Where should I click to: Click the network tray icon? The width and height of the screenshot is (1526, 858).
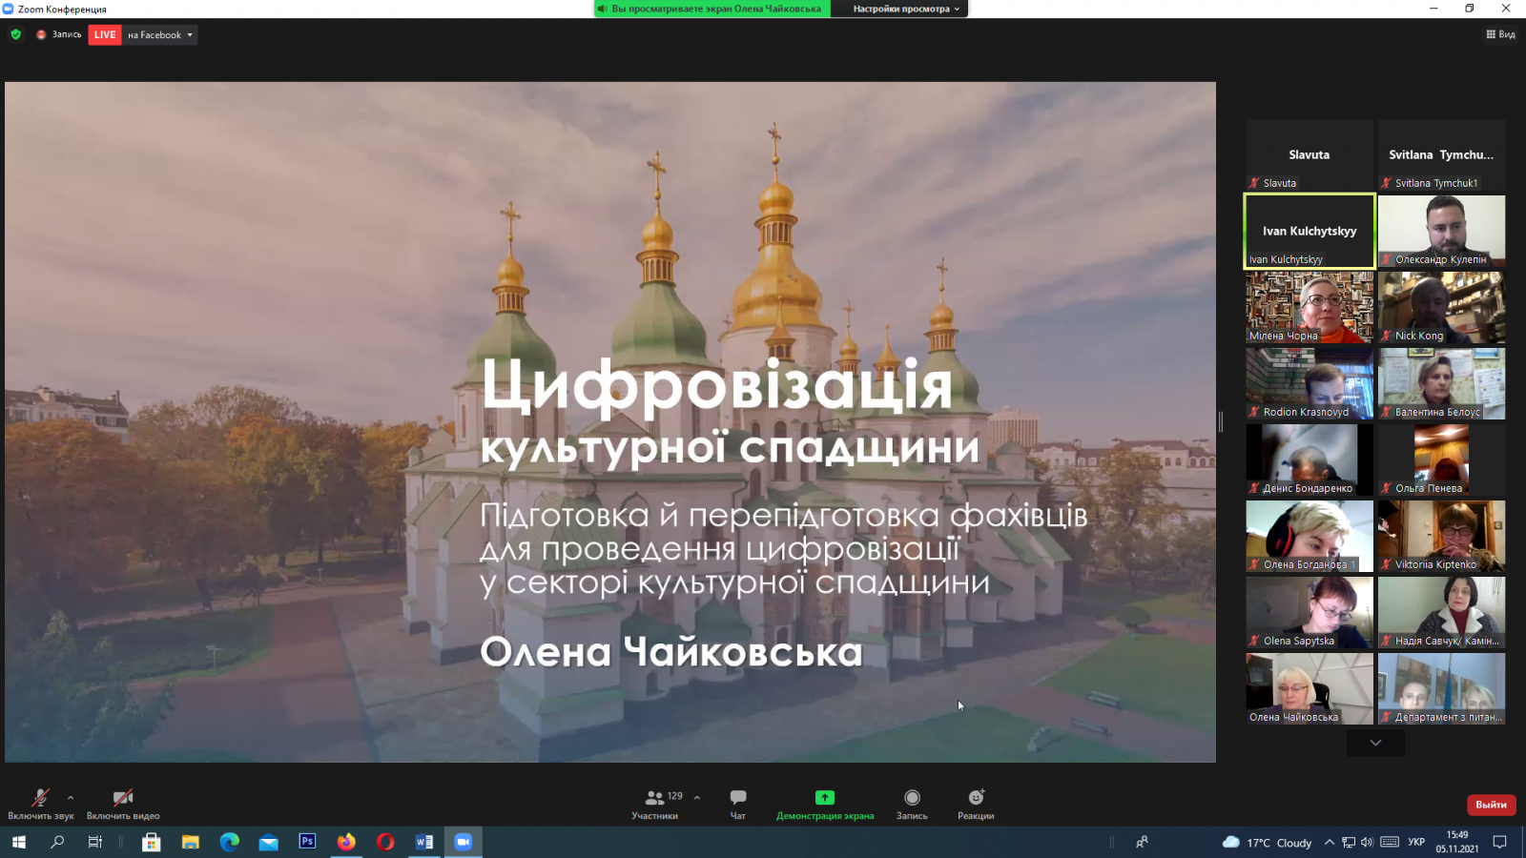[x=1349, y=842]
